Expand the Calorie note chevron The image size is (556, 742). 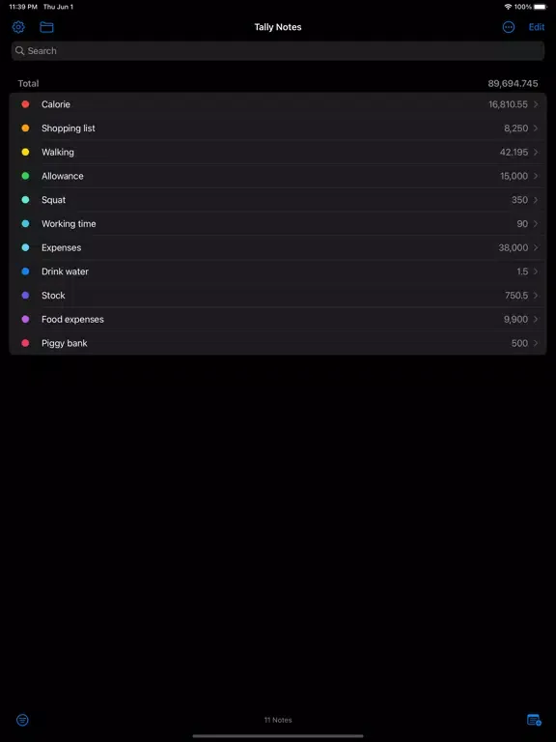(x=536, y=104)
